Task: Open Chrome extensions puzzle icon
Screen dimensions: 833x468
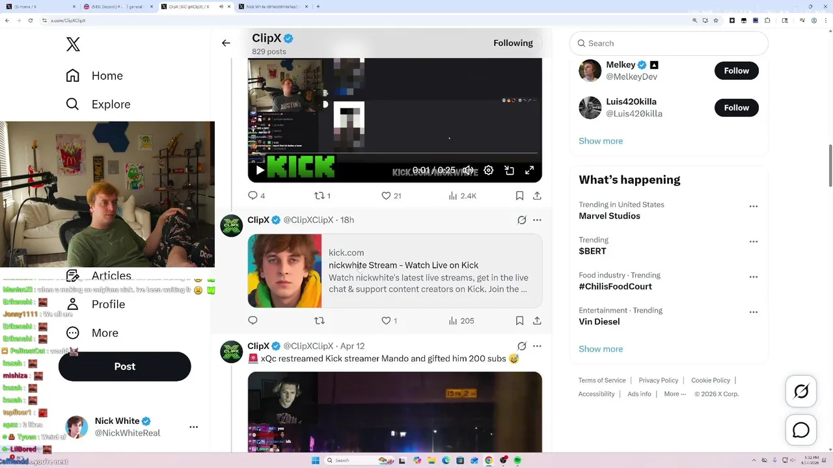Action: coord(767,20)
